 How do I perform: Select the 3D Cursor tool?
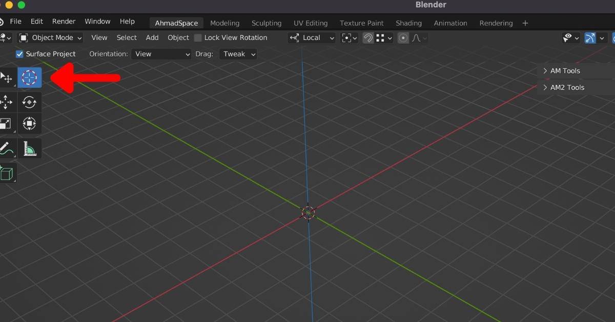click(x=29, y=77)
